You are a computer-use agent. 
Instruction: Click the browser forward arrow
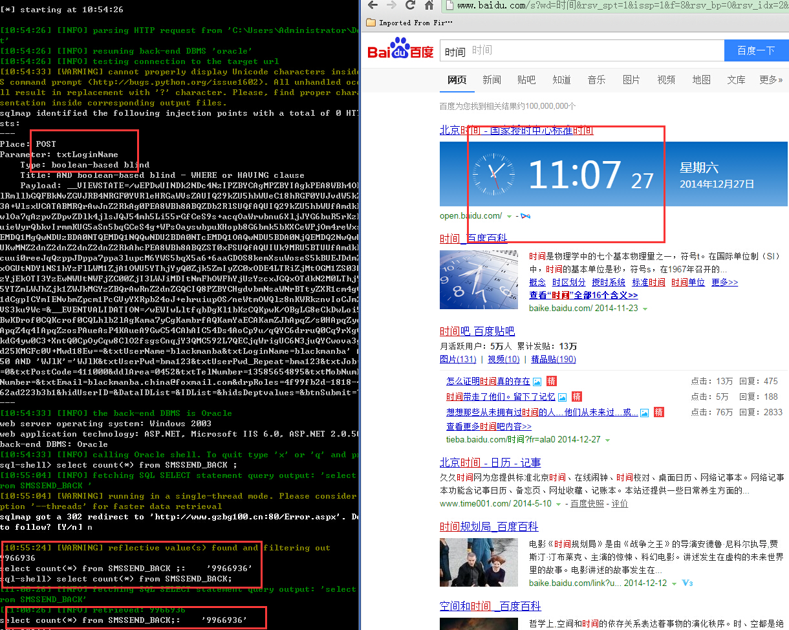point(391,5)
